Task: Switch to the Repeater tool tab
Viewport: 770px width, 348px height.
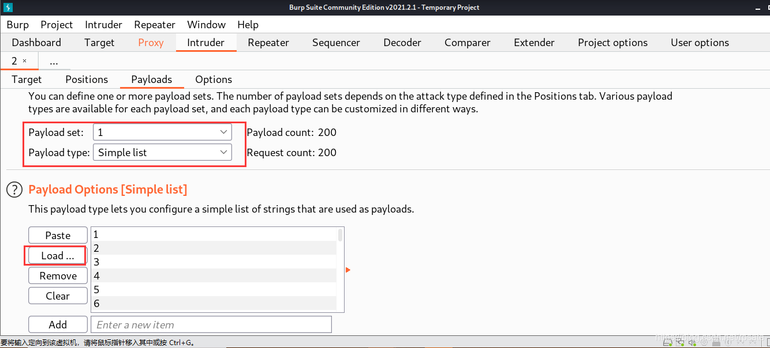Action: pos(268,43)
